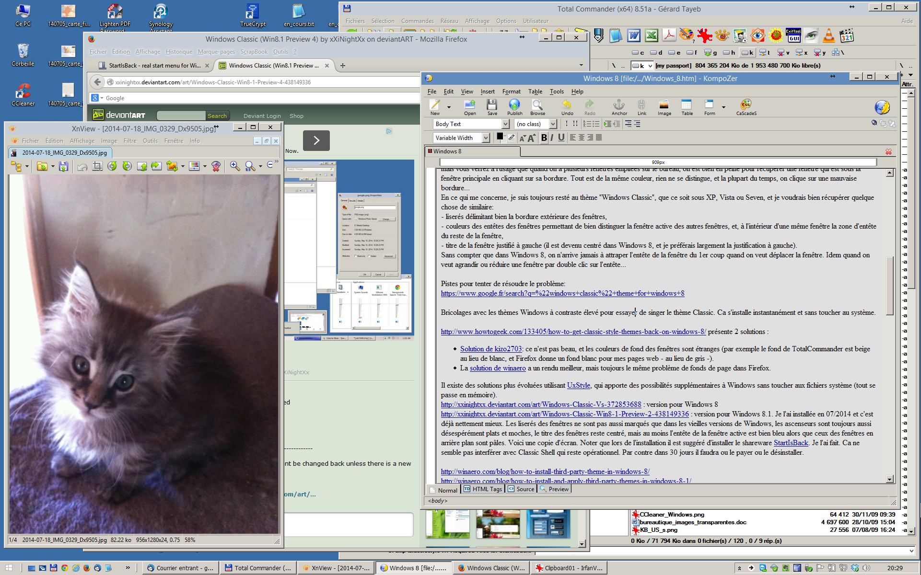Open the CaScadeS CSS editor
Image resolution: width=921 pixels, height=575 pixels.
746,107
